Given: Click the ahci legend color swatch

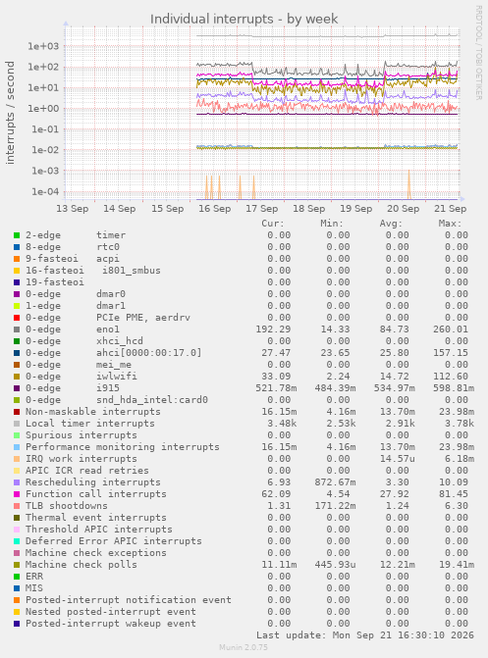Looking at the screenshot, I should (x=17, y=353).
